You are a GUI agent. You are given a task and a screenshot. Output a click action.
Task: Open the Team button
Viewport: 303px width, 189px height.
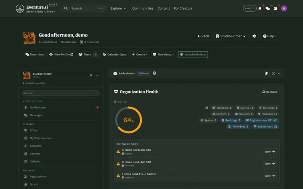88,55
